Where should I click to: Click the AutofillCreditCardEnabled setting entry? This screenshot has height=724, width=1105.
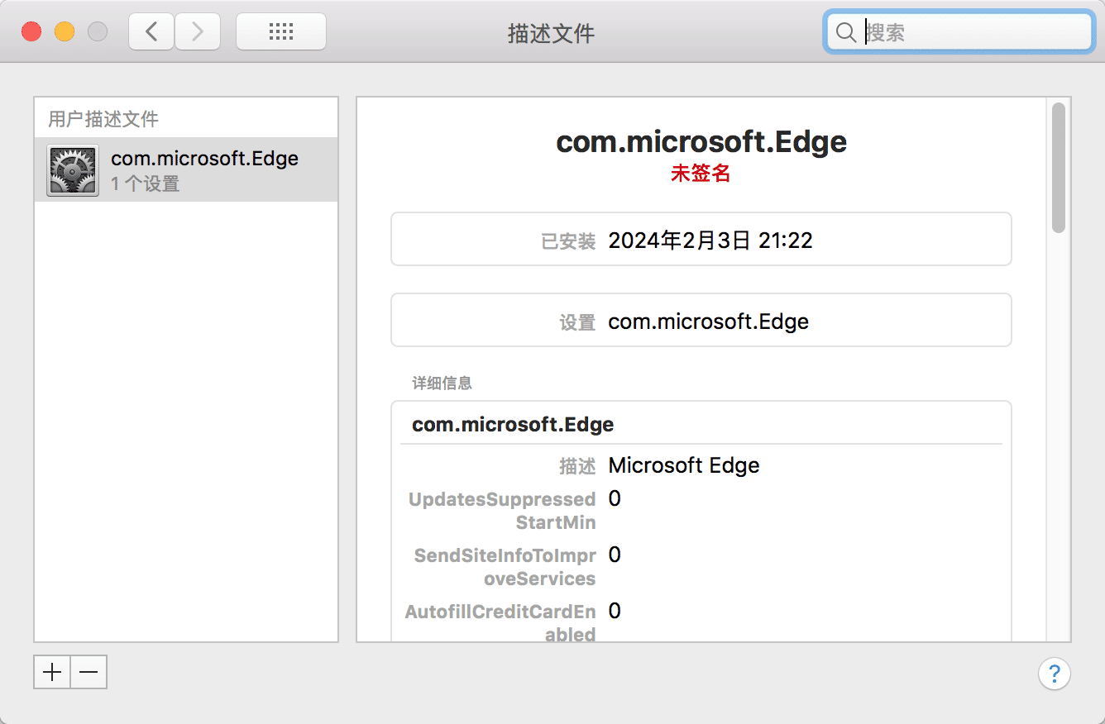[500, 623]
